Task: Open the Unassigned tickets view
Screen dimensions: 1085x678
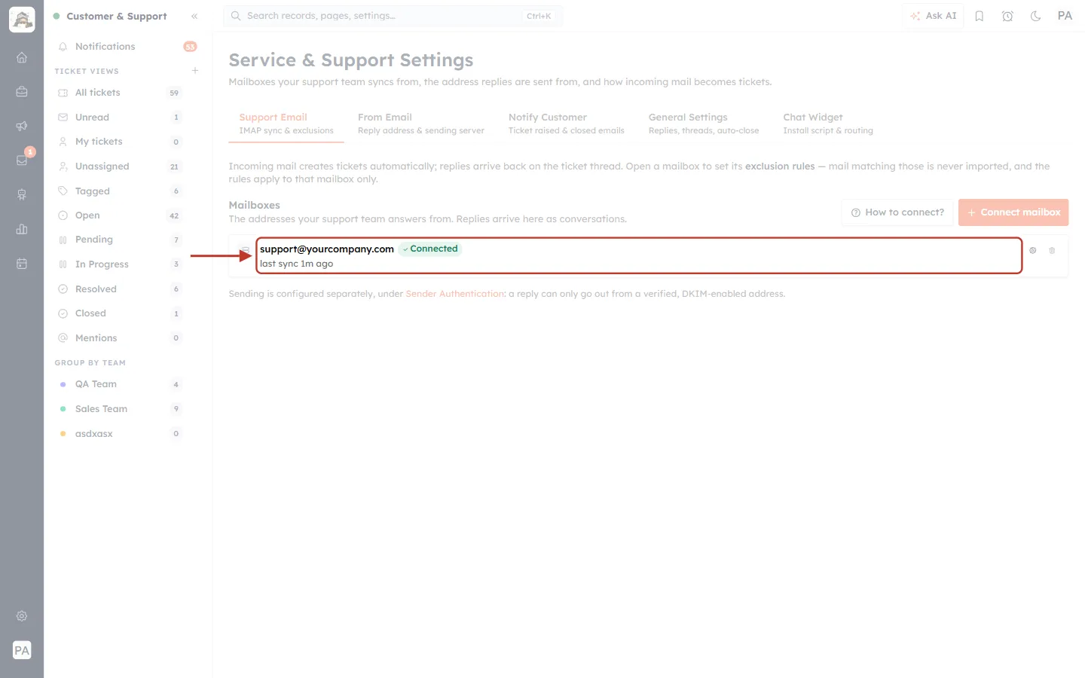Action: click(121, 166)
